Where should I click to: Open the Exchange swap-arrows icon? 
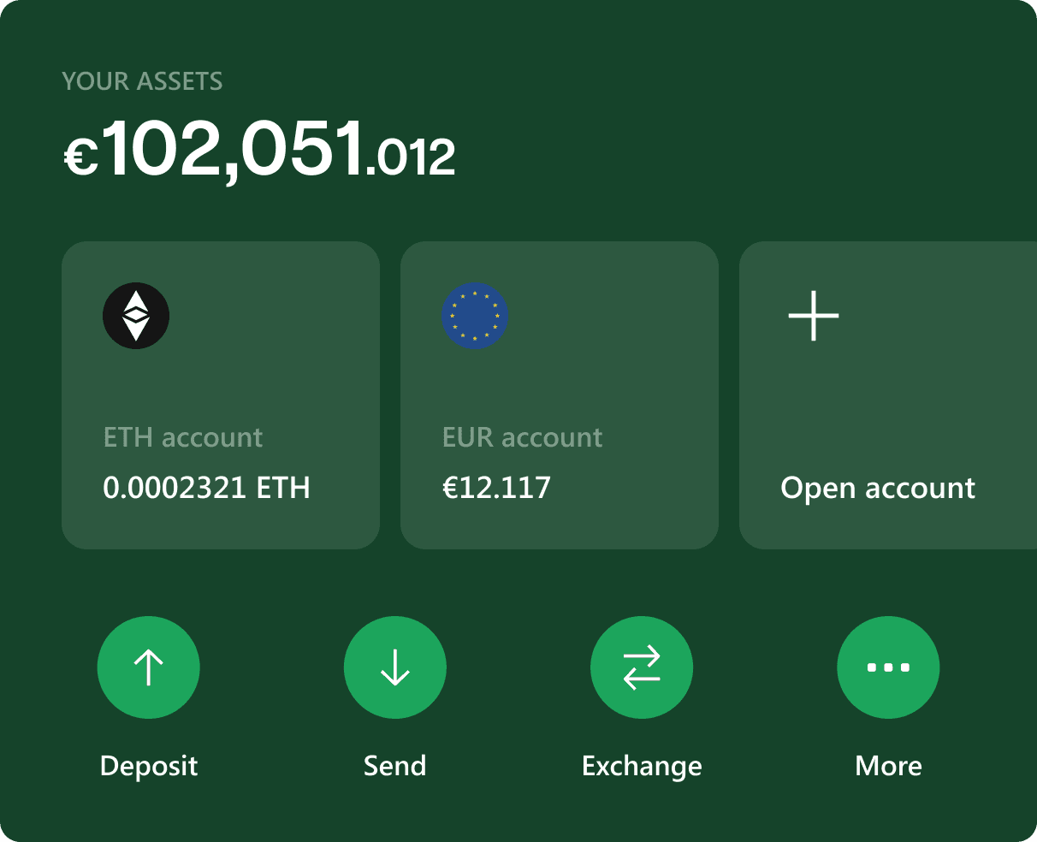point(642,667)
